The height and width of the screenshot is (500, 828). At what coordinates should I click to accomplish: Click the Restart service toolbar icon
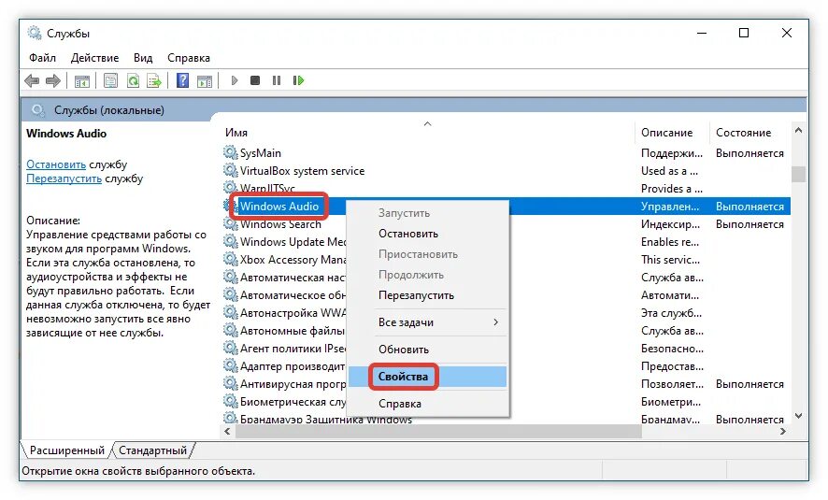click(298, 80)
